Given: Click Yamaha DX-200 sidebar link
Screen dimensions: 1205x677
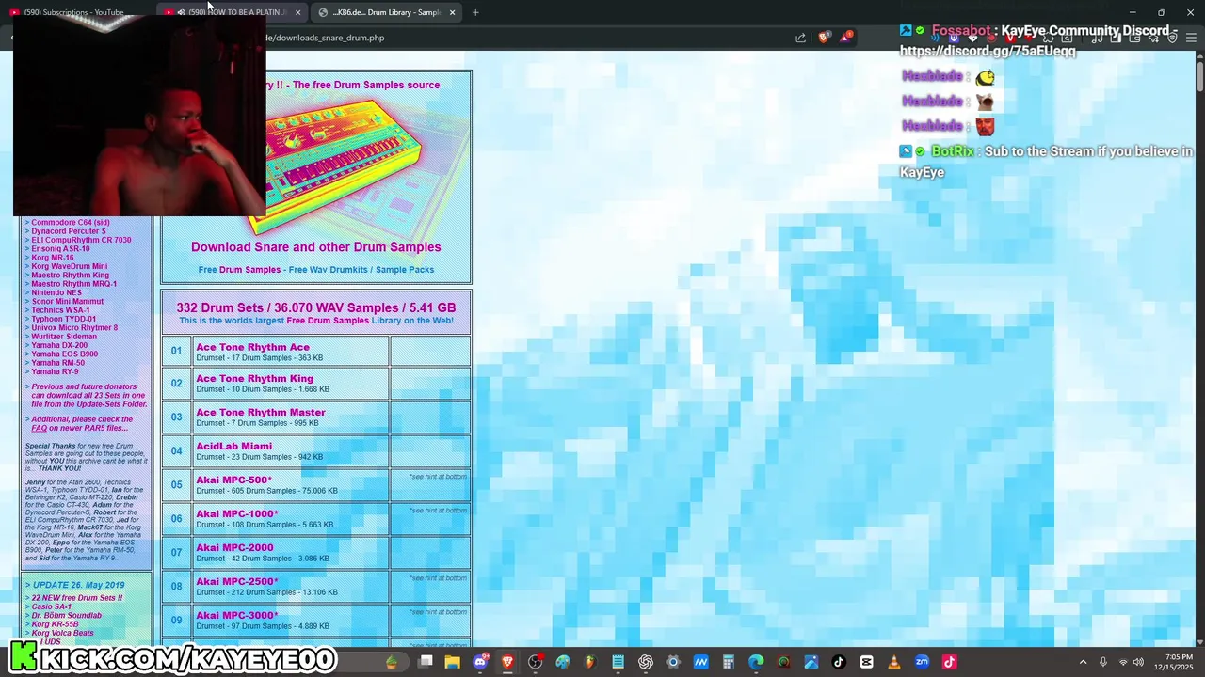Looking at the screenshot, I should [59, 345].
